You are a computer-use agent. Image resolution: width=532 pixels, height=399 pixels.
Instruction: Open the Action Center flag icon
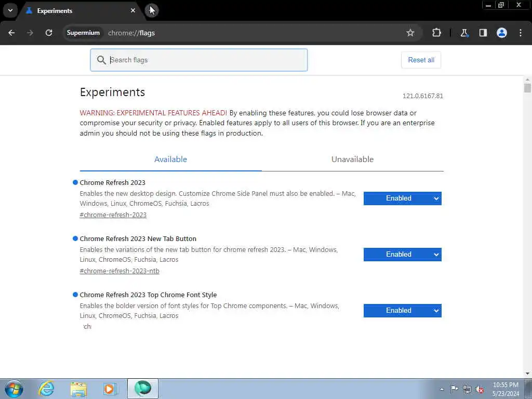[454, 389]
